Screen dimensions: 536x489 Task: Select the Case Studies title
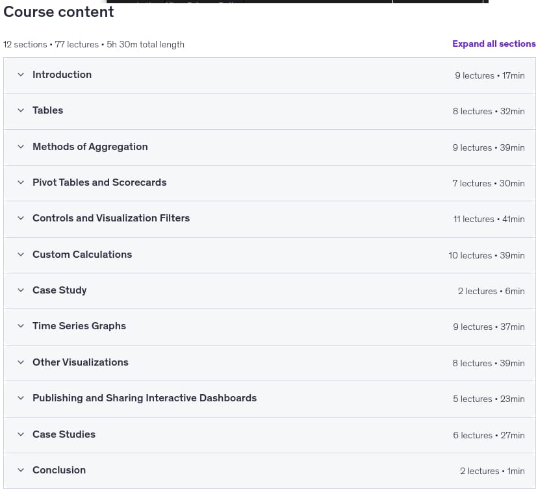64,434
